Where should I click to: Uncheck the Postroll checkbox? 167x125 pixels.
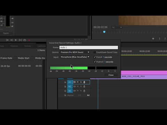tap(95, 62)
